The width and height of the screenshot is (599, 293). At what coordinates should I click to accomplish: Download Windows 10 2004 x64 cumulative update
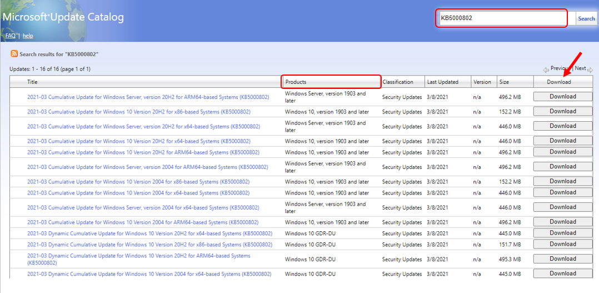point(563,192)
